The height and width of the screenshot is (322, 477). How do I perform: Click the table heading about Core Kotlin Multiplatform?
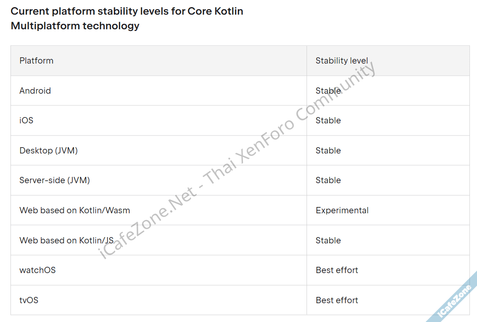[x=127, y=18]
